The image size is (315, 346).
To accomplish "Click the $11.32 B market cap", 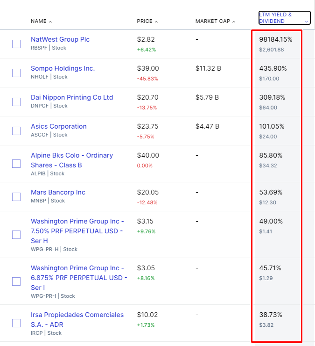I will pyautogui.click(x=208, y=68).
